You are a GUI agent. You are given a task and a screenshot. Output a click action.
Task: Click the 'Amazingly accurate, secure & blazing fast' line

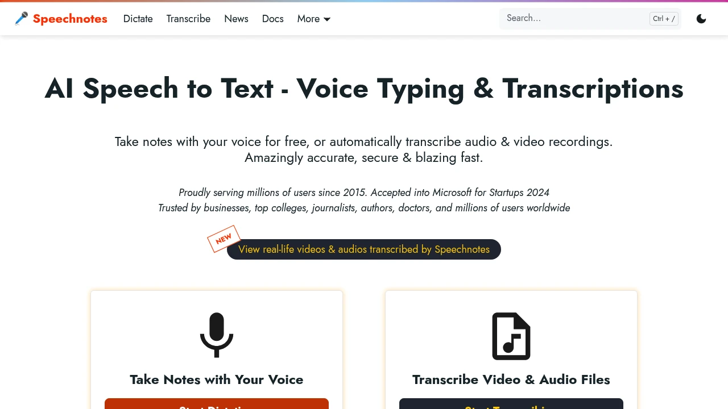click(364, 157)
